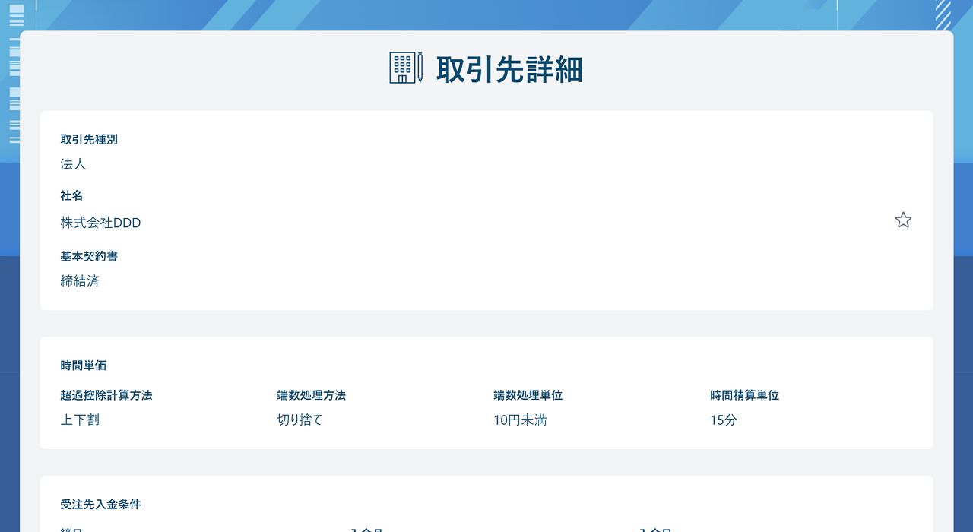The width and height of the screenshot is (973, 532).
Task: Select the 15分 value
Action: pos(724,420)
